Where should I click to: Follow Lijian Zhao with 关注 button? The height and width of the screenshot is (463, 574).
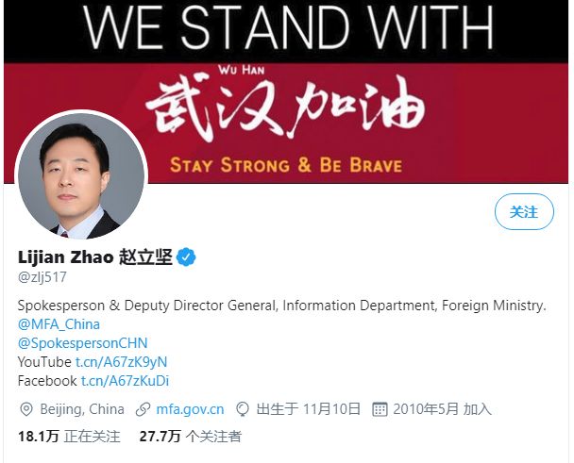[x=524, y=212]
